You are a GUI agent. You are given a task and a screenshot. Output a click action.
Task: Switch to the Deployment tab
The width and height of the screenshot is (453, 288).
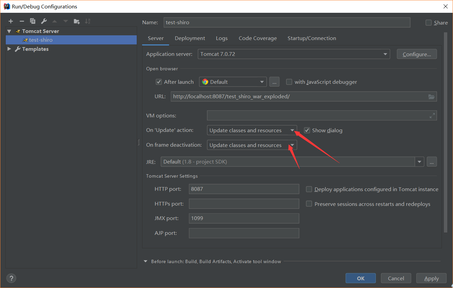click(190, 38)
